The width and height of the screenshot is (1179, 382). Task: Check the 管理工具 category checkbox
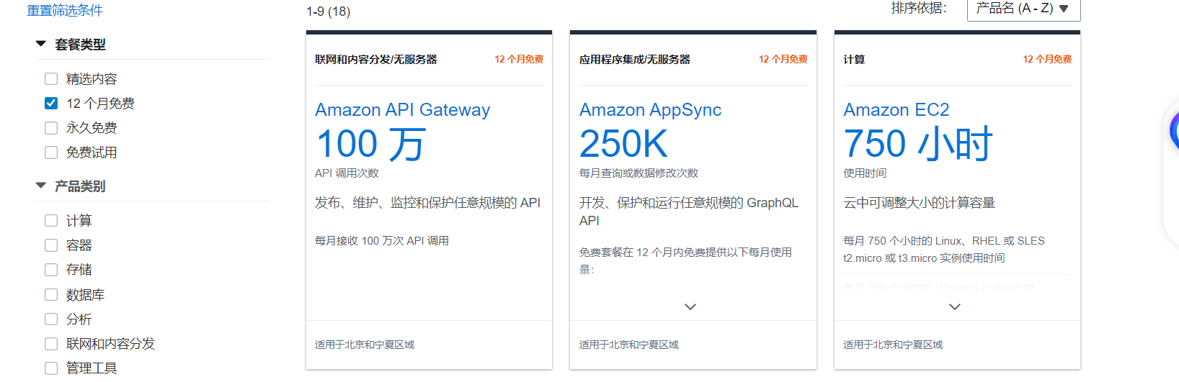pos(51,368)
